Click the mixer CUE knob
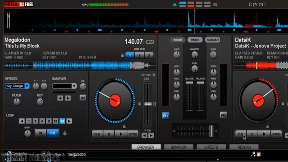This screenshot has height=162, width=288. tap(194, 69)
